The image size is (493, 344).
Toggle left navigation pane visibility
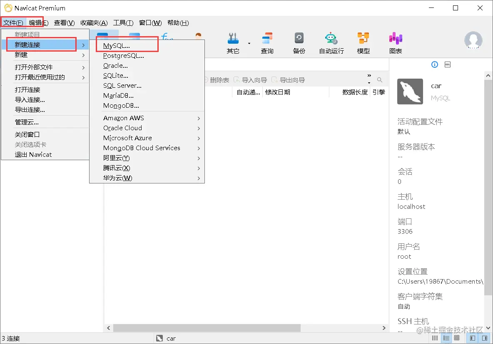click(472, 338)
